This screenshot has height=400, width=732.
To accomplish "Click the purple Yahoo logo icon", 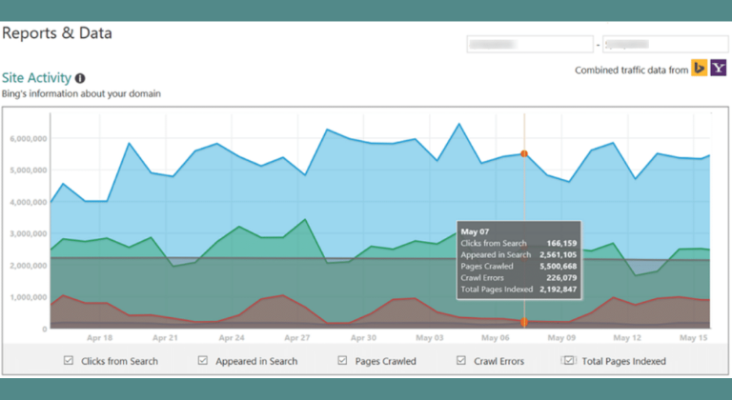I will tap(718, 69).
